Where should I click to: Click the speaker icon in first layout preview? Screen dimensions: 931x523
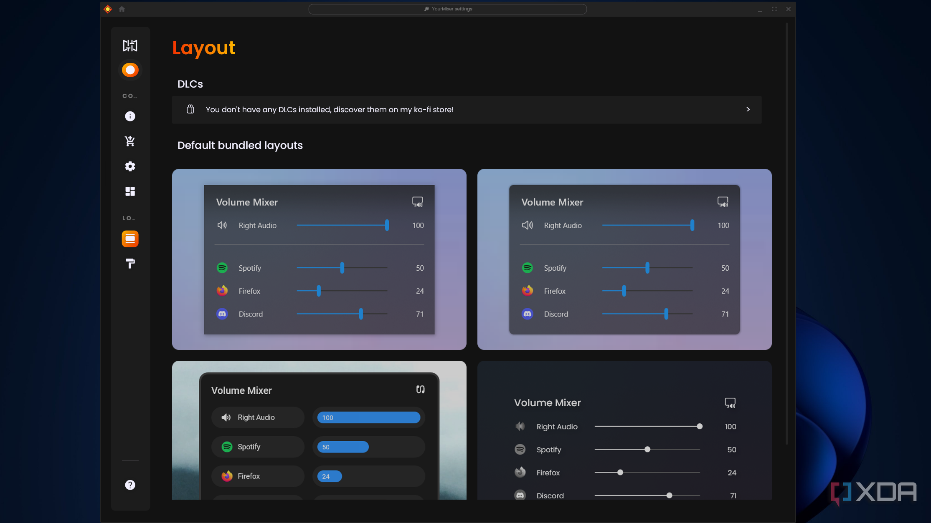[x=222, y=225]
